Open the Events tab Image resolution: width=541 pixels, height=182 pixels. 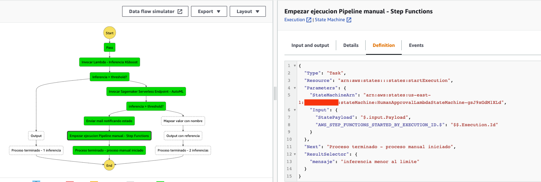(416, 45)
